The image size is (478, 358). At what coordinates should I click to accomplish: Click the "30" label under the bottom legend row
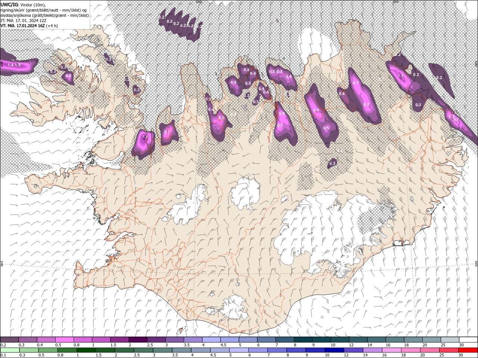[462, 355]
